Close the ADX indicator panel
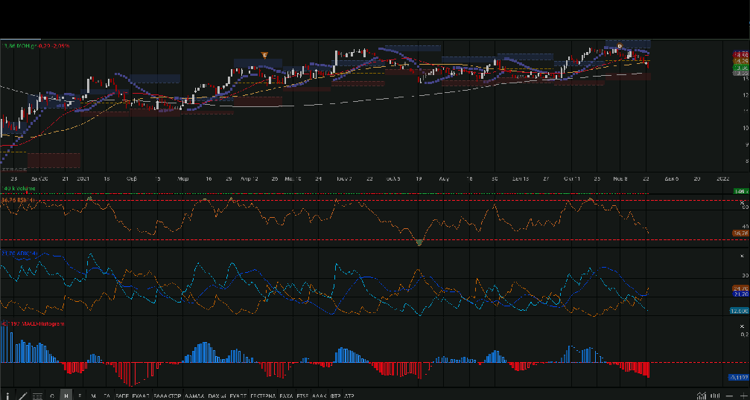750x400 pixels. coord(742,254)
